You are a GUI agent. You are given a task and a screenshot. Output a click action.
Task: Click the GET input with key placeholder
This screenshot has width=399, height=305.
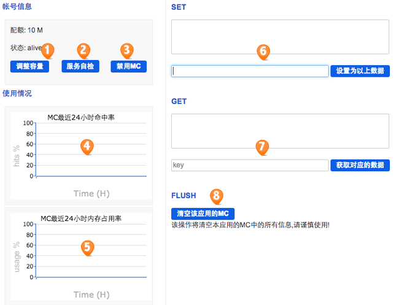(x=250, y=165)
